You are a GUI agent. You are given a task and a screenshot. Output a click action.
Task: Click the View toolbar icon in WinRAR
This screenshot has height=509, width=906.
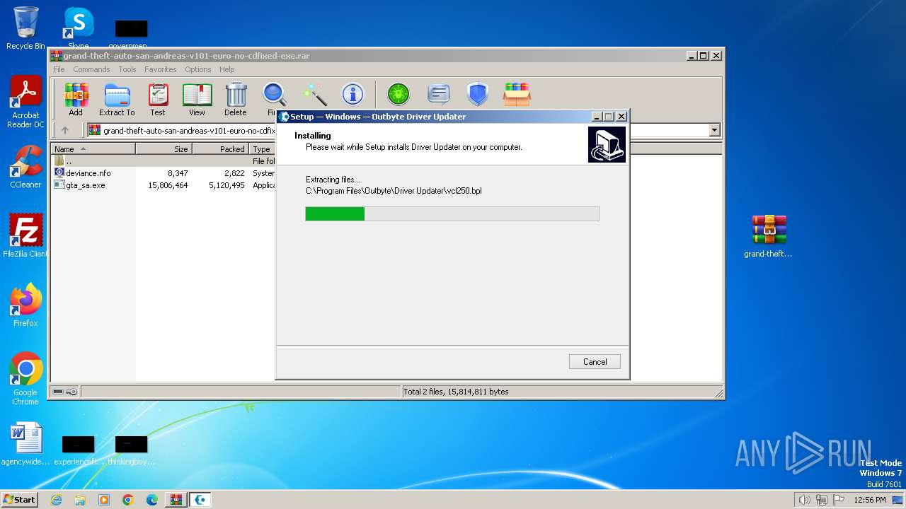click(x=197, y=99)
